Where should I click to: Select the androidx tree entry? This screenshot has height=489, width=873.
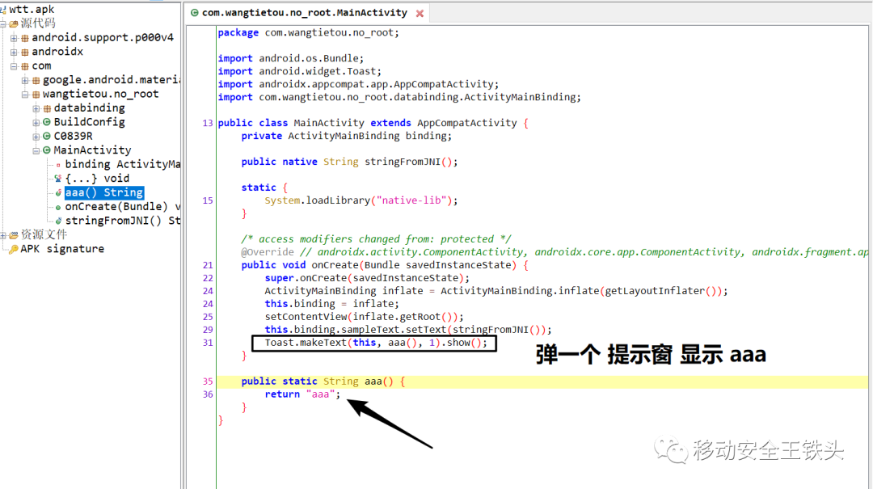click(57, 51)
